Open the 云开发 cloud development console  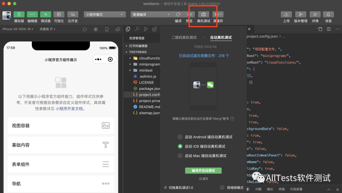pyautogui.click(x=73, y=14)
